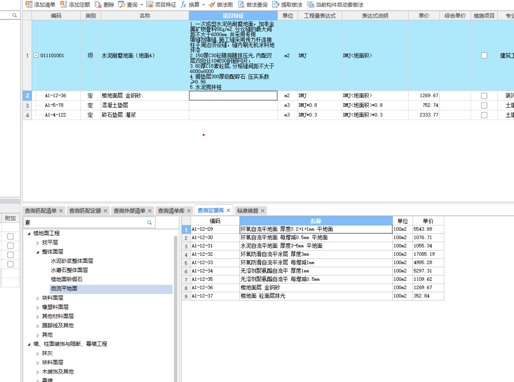The width and height of the screenshot is (514, 382).
Task: Open the 换算 dropdown arrow
Action: 204,5
